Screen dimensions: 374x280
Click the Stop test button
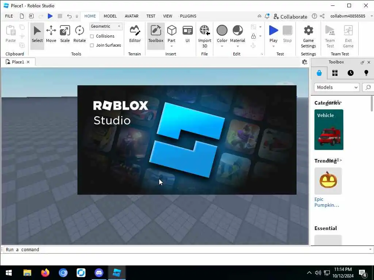coord(287,35)
